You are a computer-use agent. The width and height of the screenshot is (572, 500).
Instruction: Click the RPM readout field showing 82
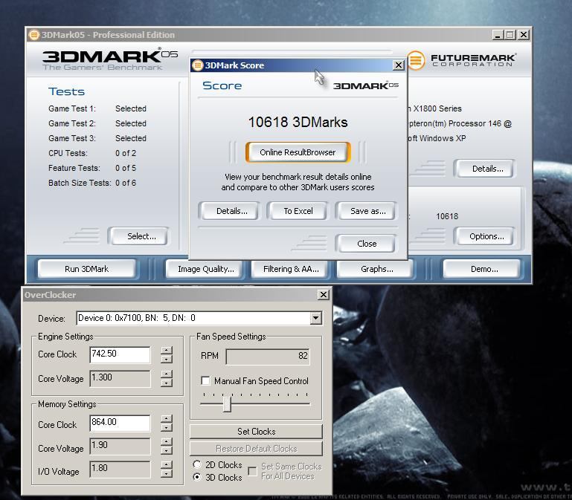(x=268, y=357)
